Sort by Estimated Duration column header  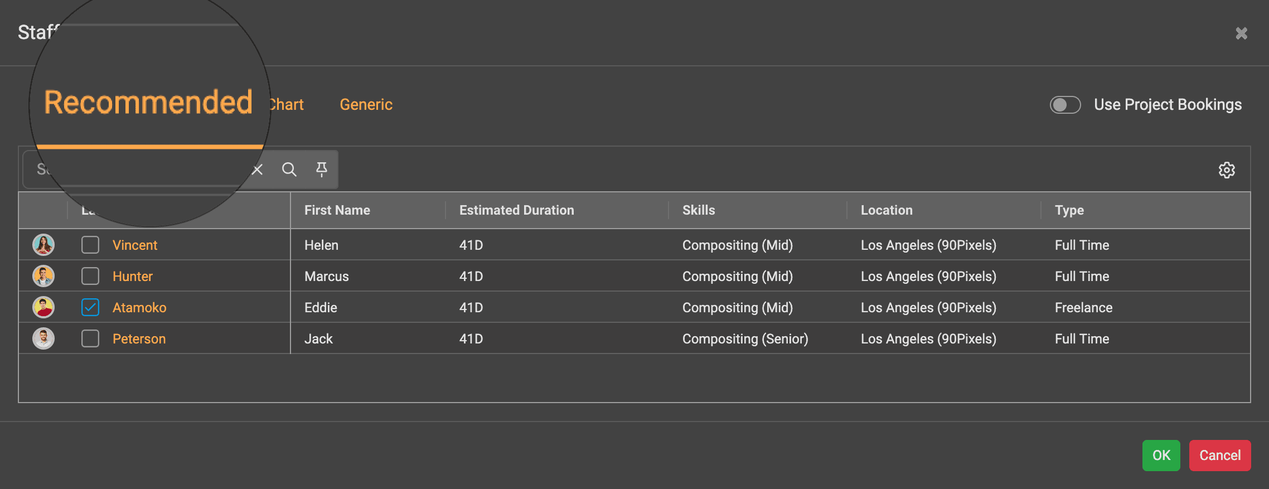516,210
